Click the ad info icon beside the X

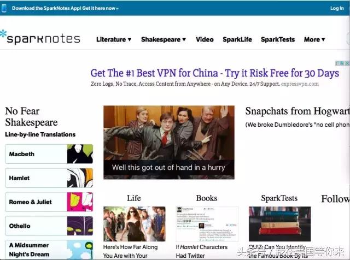tap(340, 63)
